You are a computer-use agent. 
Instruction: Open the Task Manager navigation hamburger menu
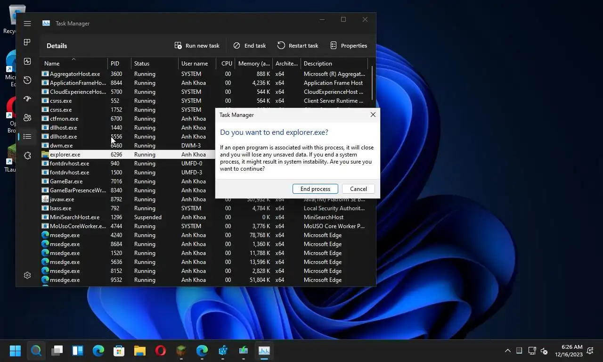27,24
